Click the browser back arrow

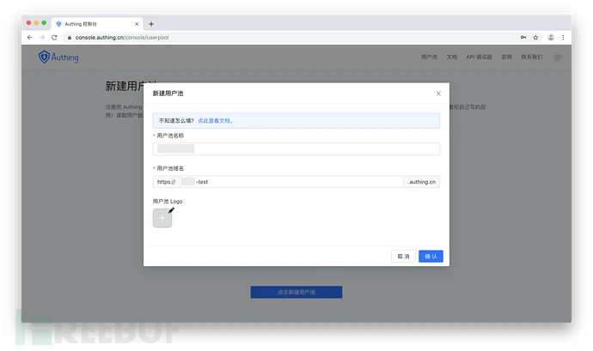[30, 38]
